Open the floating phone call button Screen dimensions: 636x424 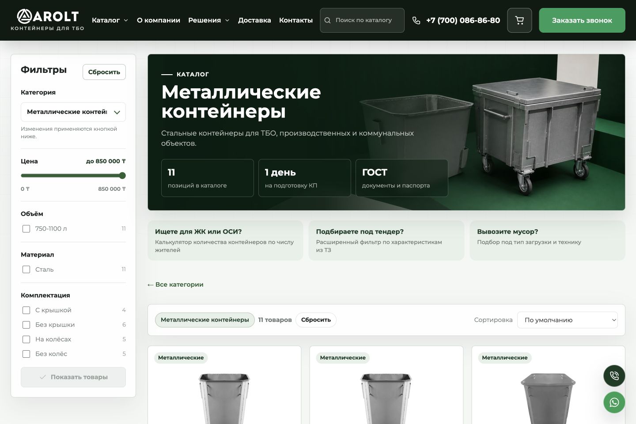coord(614,376)
